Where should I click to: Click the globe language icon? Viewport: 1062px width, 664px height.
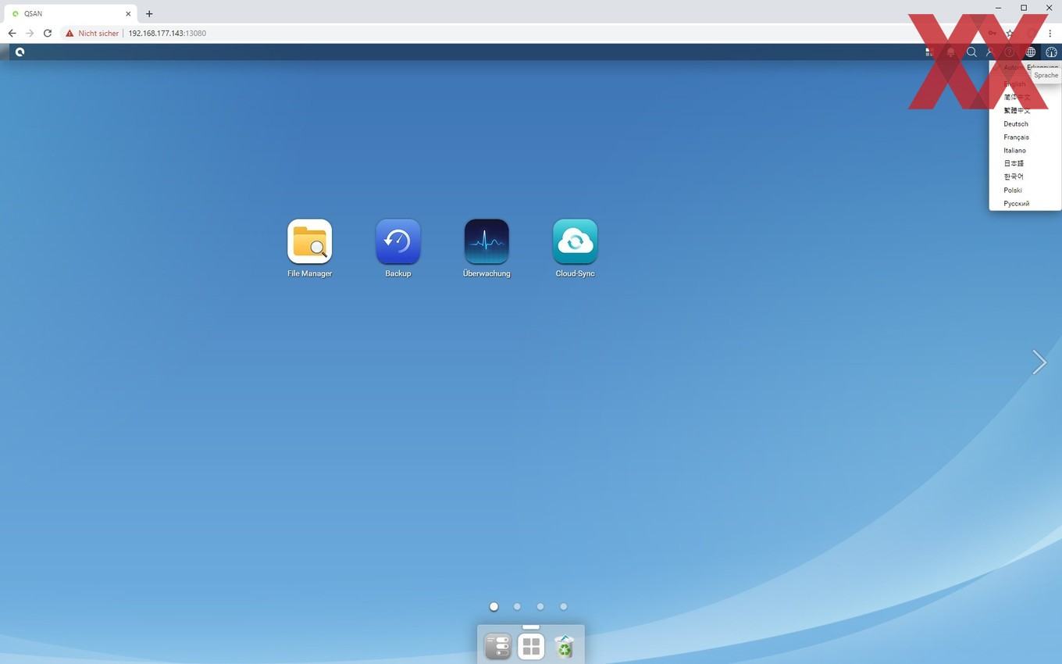click(1031, 52)
